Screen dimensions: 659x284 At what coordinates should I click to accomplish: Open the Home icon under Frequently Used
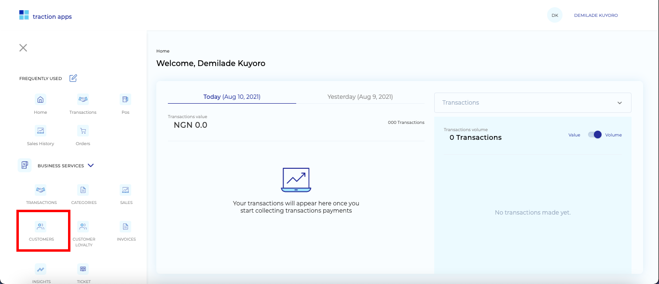click(x=40, y=100)
